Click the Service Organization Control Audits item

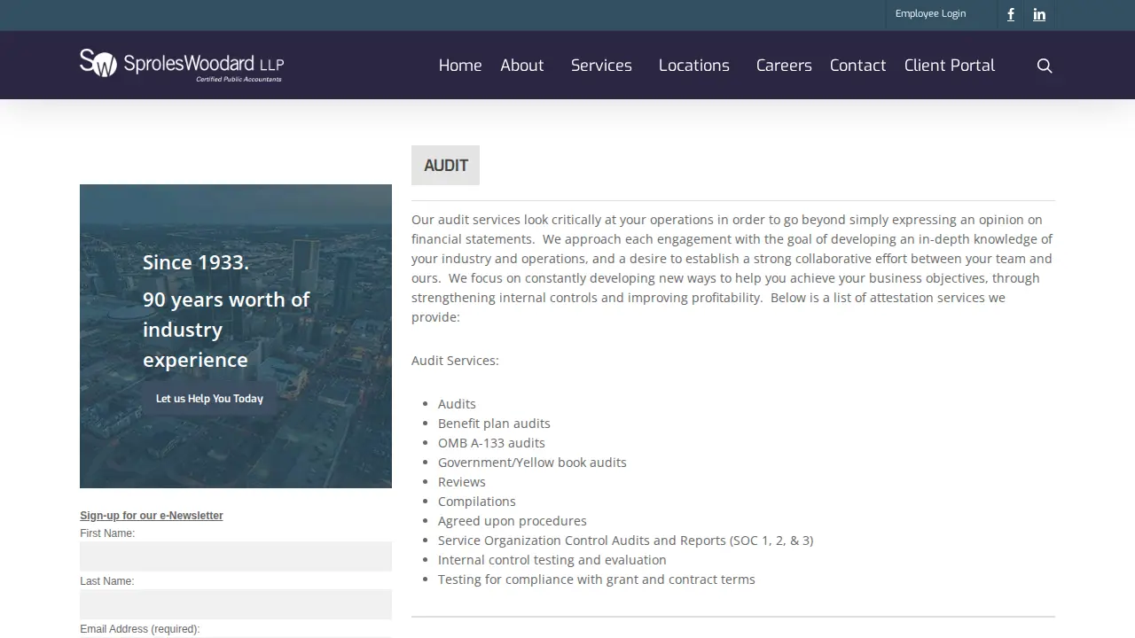(625, 541)
